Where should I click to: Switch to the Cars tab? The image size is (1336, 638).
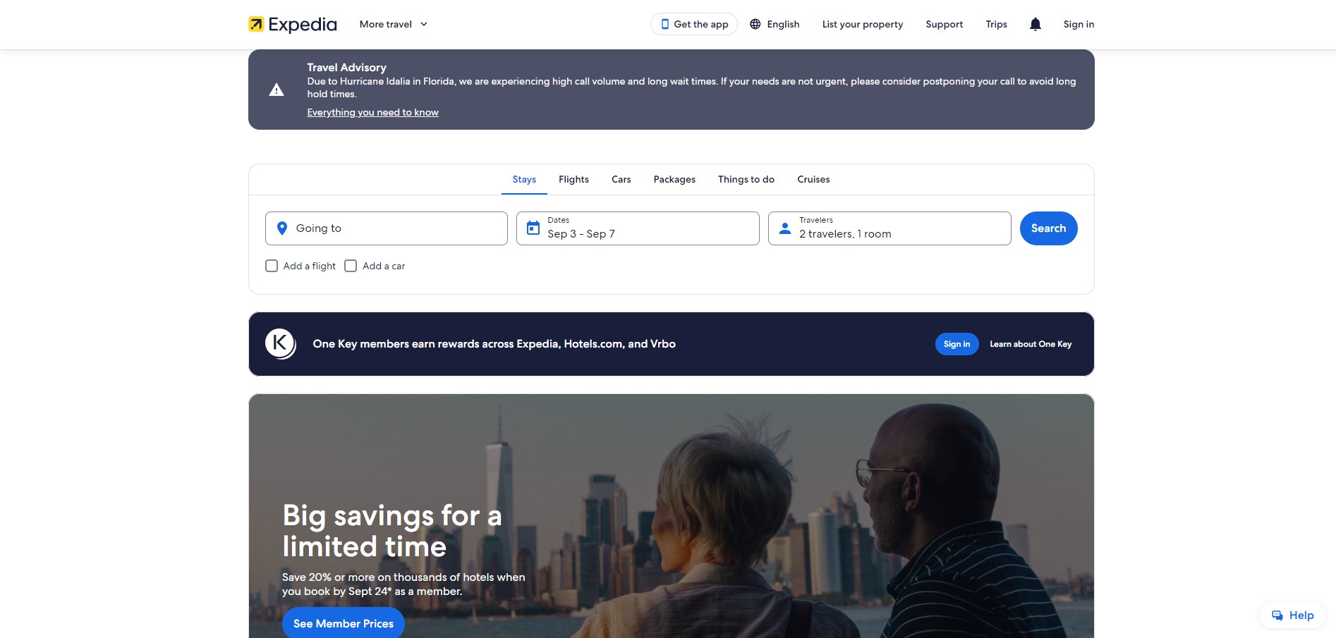(621, 180)
